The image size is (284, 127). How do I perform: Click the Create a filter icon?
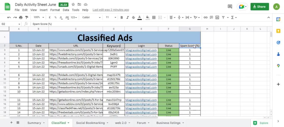click(223, 18)
